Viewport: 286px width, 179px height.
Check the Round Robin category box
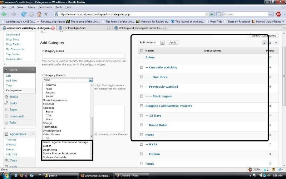pyautogui.click(x=142, y=125)
